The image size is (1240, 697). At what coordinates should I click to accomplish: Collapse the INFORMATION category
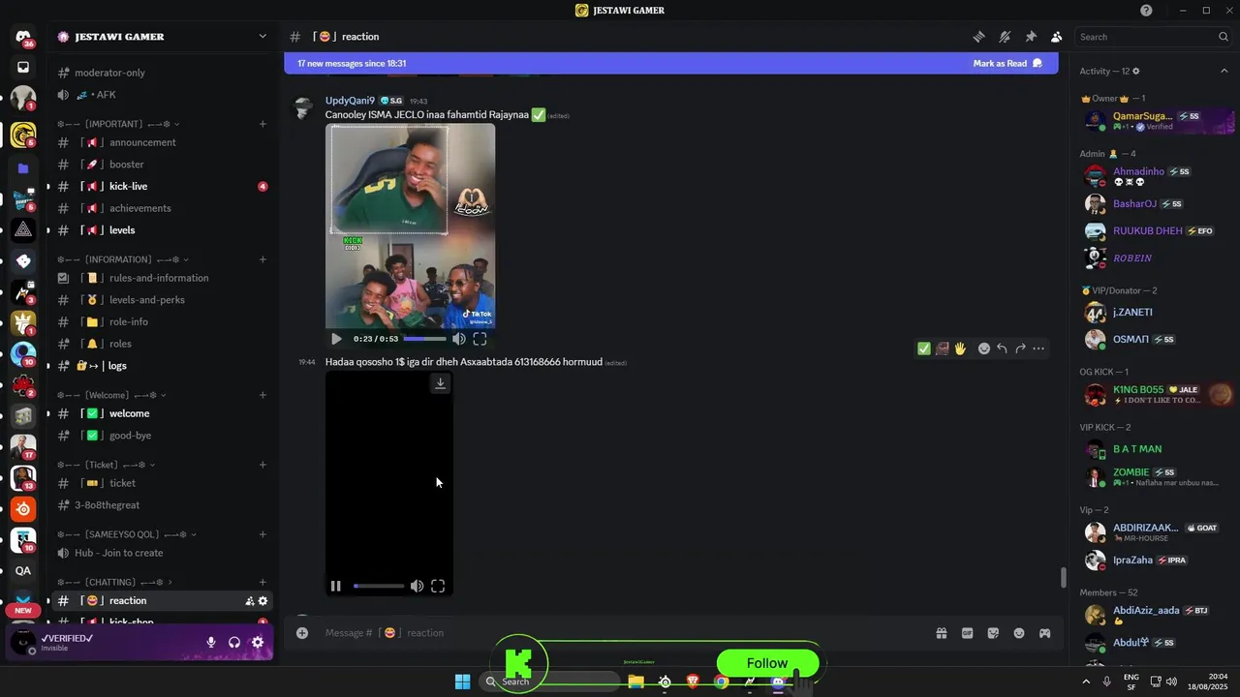point(123,259)
